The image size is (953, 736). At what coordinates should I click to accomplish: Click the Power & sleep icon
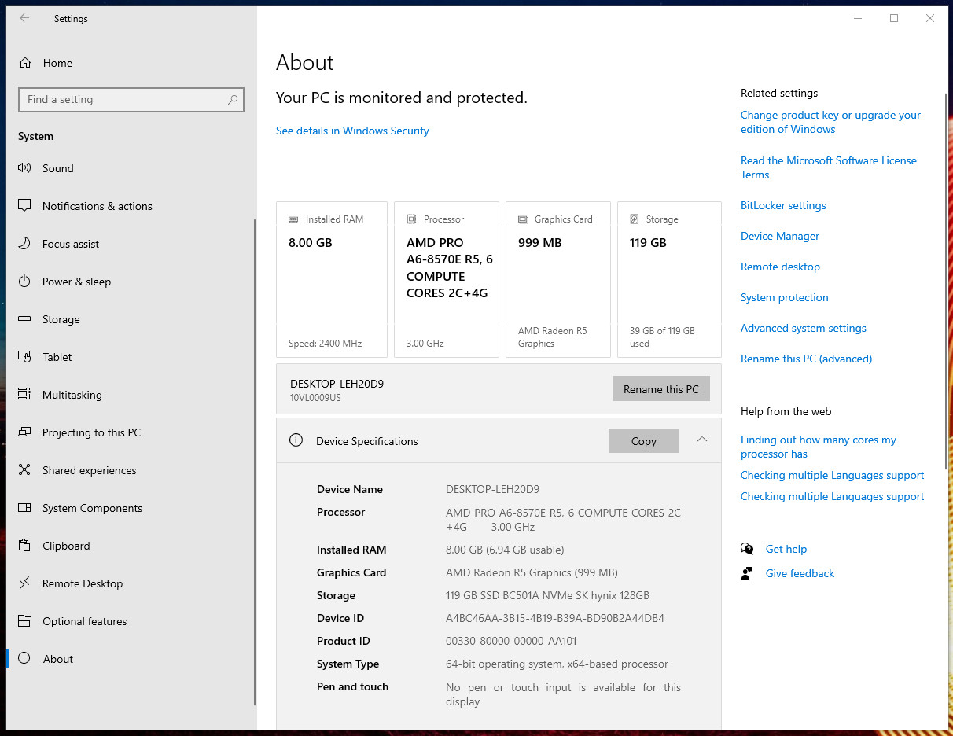(24, 282)
